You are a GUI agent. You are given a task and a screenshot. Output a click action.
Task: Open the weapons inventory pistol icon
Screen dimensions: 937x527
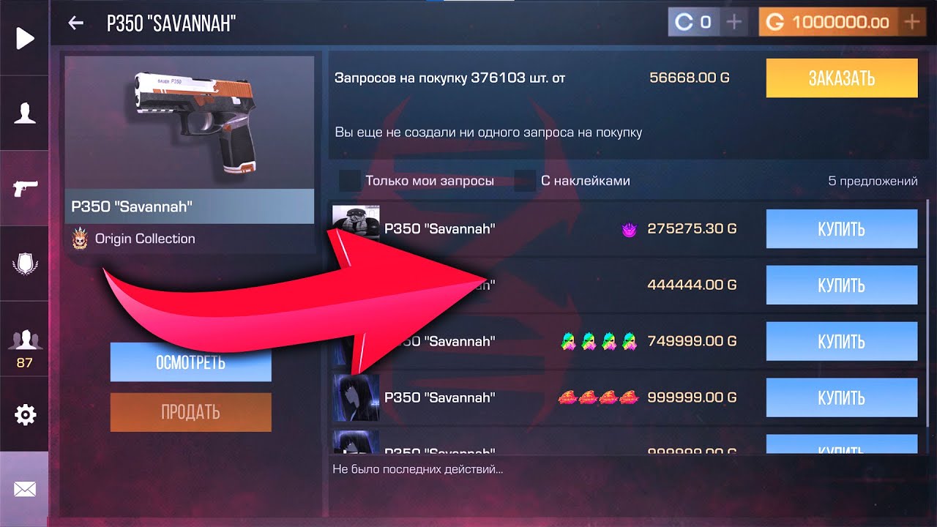(x=25, y=188)
